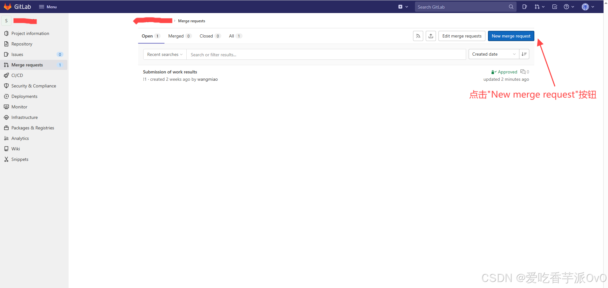Click the sidebar Merge requests count badge
608x288 pixels.
click(x=60, y=65)
